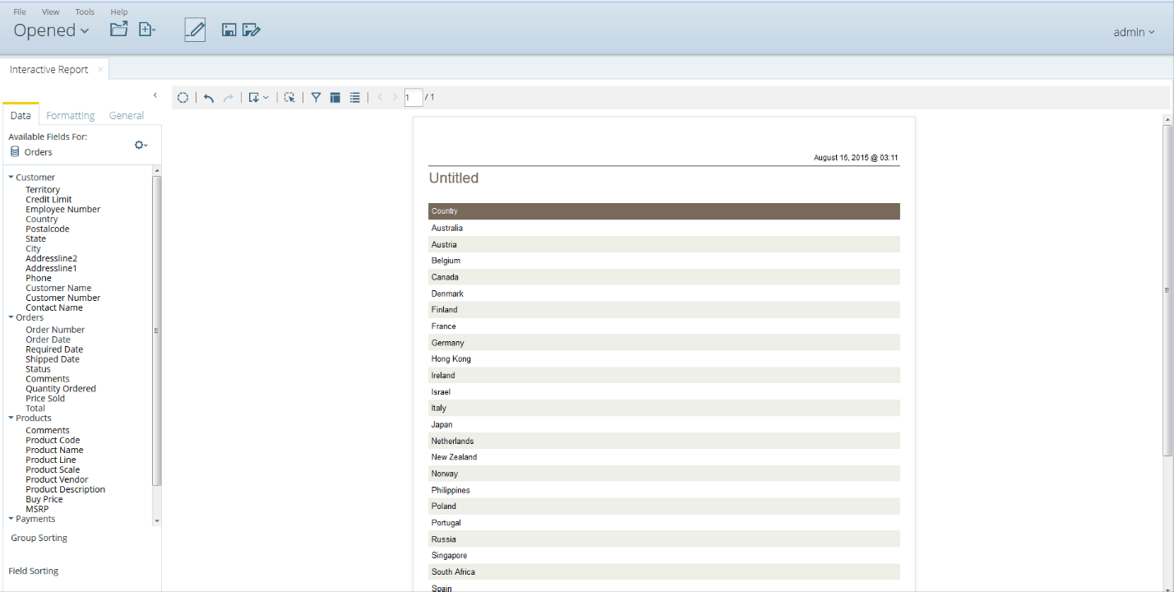Open the Tools menu
Viewport: 1174px width, 592px height.
[x=85, y=12]
